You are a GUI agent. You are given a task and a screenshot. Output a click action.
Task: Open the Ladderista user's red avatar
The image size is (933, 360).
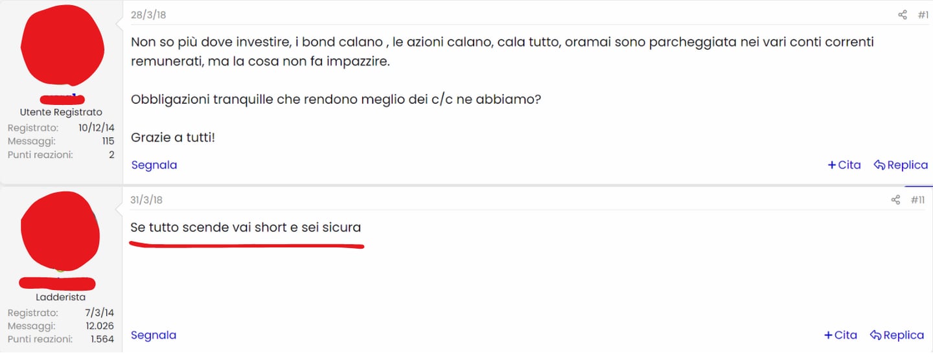point(60,231)
